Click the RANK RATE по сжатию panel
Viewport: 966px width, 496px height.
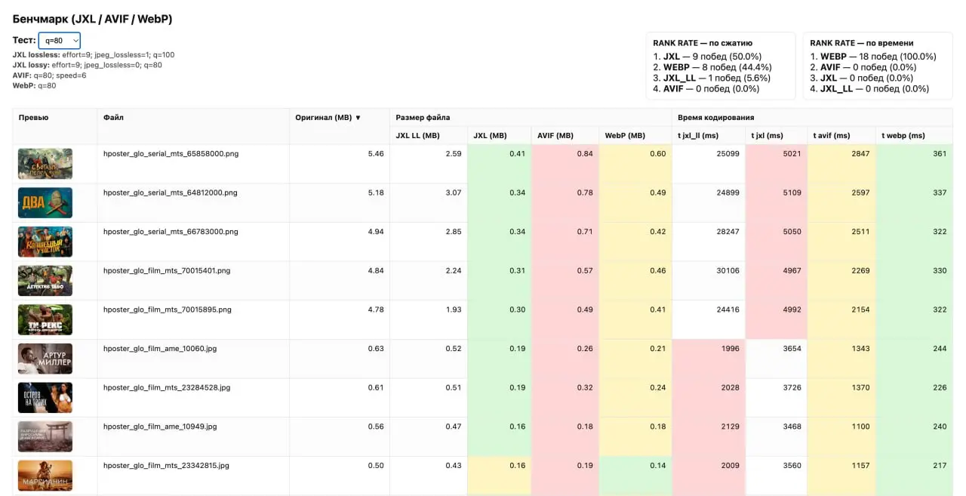pos(721,66)
